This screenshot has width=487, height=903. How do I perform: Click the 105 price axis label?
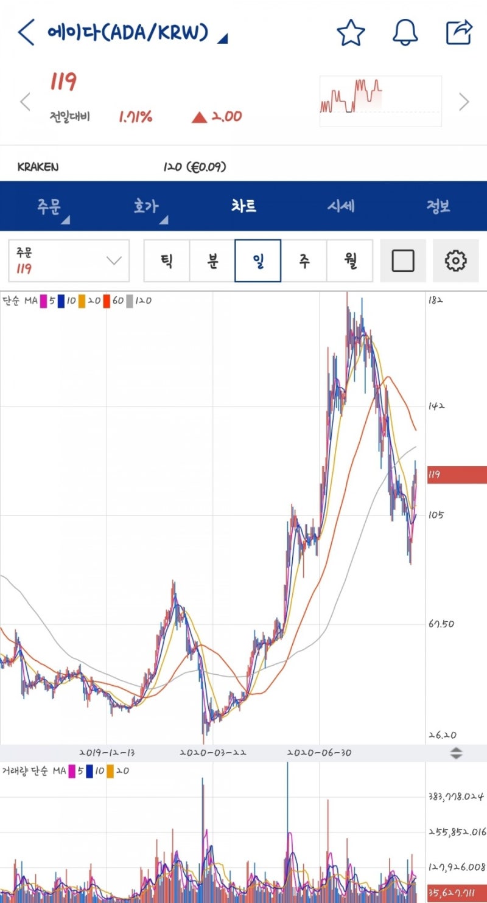435,515
